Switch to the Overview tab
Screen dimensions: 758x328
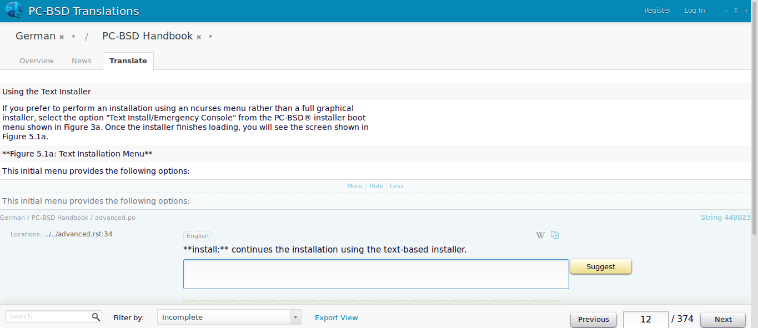tap(37, 61)
